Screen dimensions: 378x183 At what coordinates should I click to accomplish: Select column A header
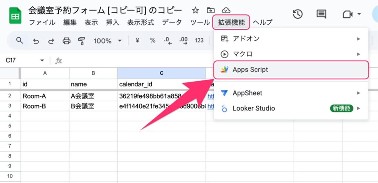point(45,73)
